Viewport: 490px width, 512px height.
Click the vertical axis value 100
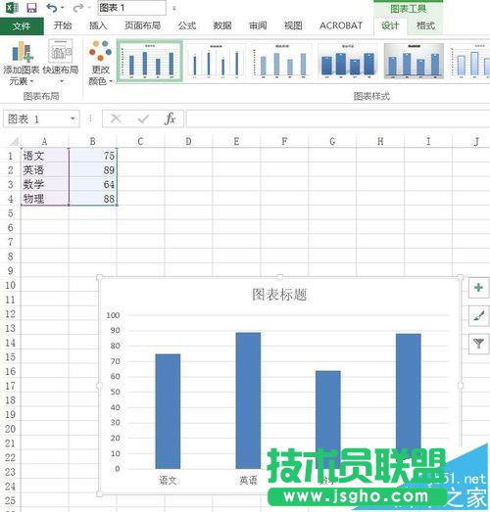[113, 315]
